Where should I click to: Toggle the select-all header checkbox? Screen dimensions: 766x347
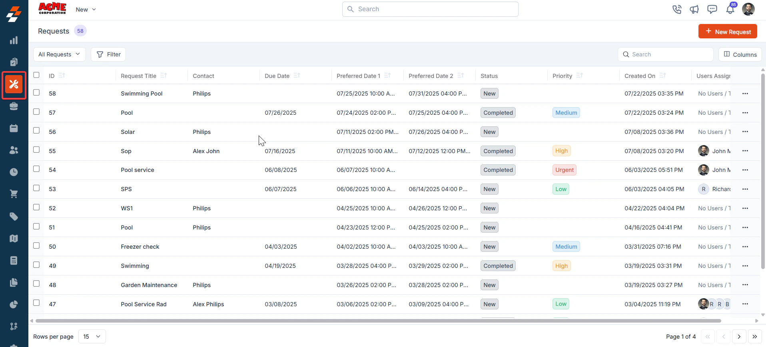(x=36, y=75)
